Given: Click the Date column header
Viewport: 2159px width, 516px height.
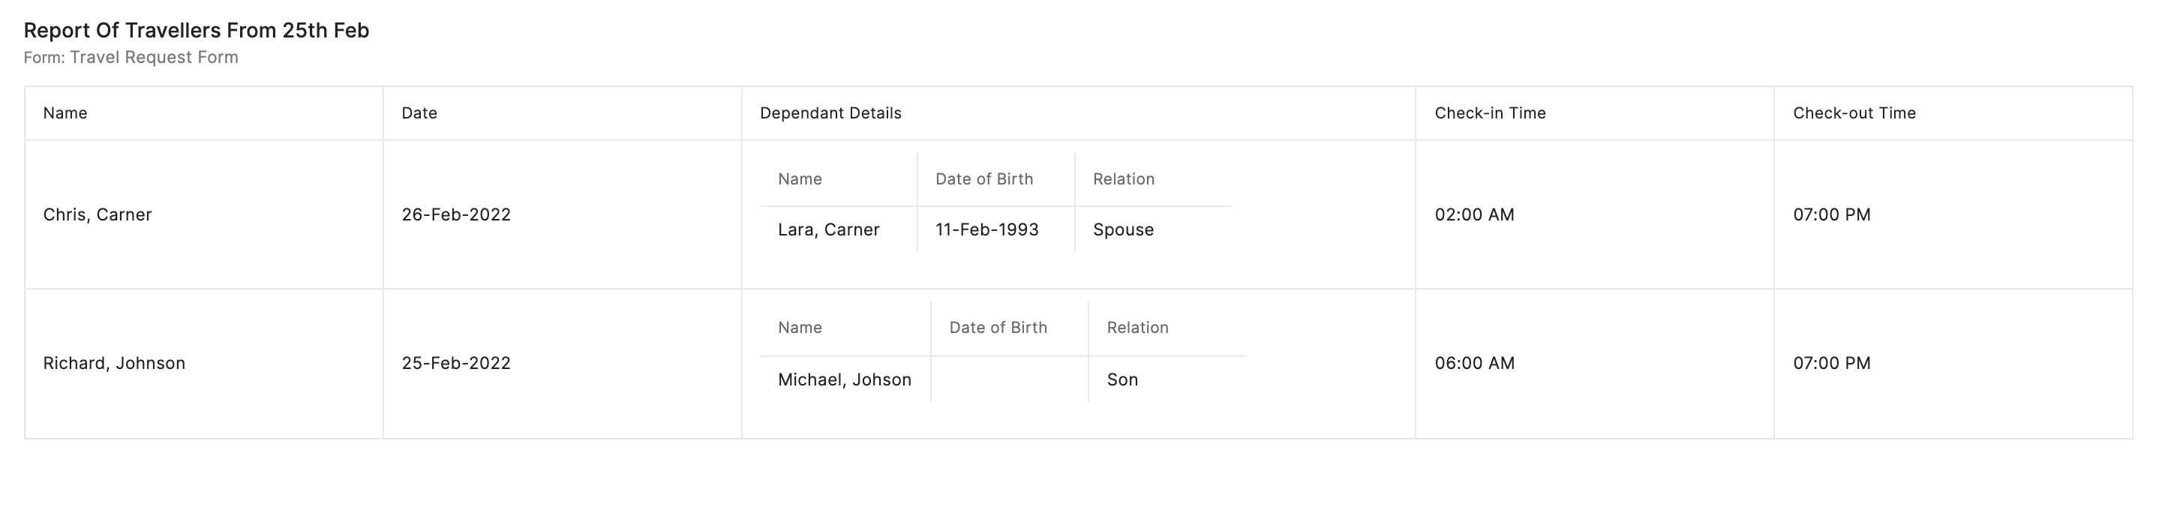Looking at the screenshot, I should point(419,113).
